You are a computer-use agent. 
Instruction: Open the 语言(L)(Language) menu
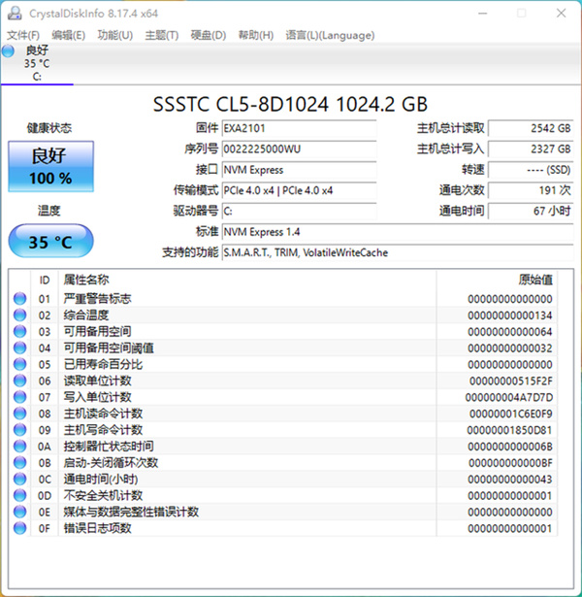330,35
